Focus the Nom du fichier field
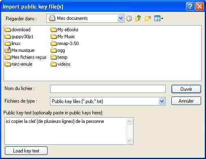Image resolution: width=206 pixels, height=159 pixels. tap(108, 89)
